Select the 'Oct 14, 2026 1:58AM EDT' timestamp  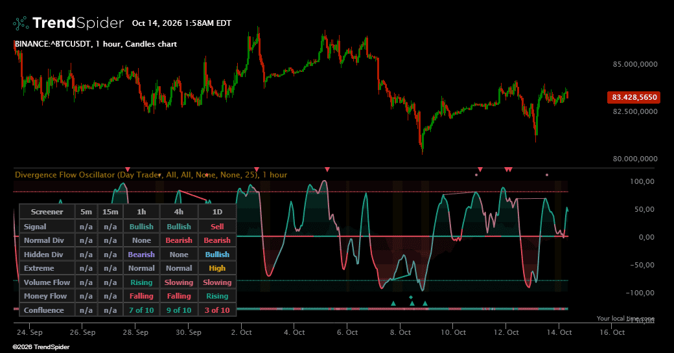[x=181, y=23]
